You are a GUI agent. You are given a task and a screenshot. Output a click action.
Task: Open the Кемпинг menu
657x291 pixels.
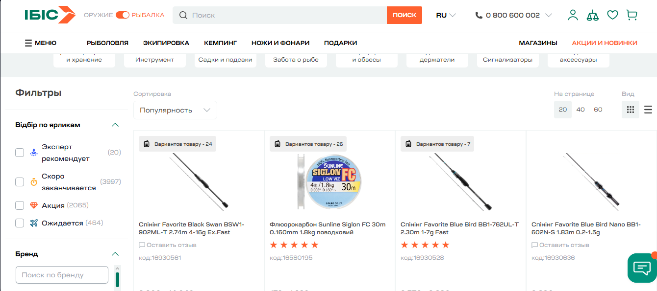(x=221, y=43)
